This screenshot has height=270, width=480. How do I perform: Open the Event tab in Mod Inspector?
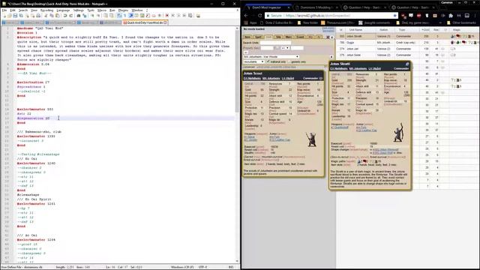click(300, 37)
